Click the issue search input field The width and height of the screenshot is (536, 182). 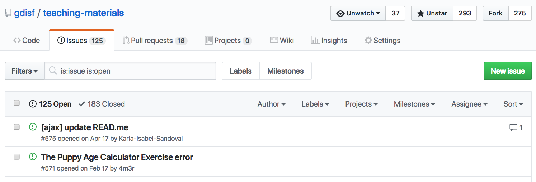pyautogui.click(x=136, y=71)
